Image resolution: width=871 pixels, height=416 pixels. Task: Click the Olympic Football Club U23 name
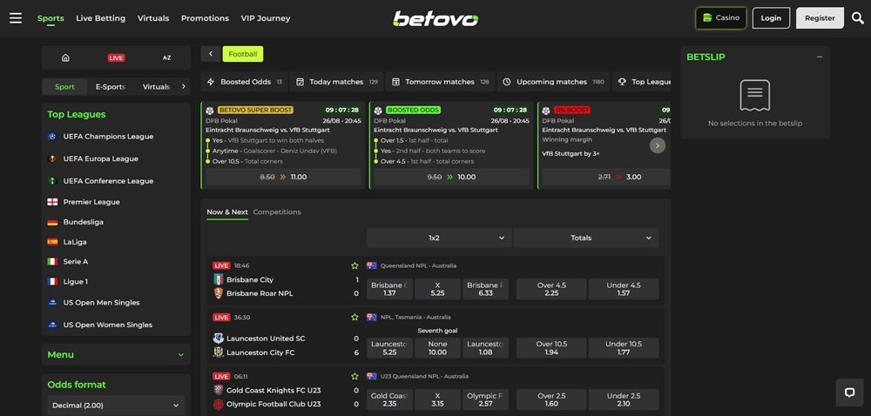tap(273, 404)
